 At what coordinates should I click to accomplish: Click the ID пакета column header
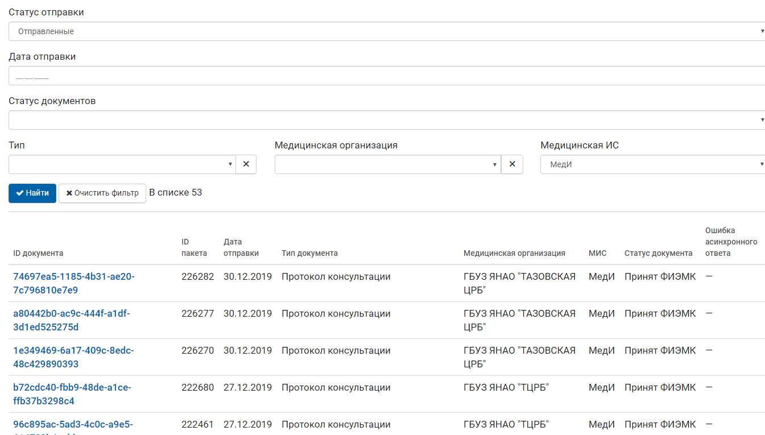point(195,247)
